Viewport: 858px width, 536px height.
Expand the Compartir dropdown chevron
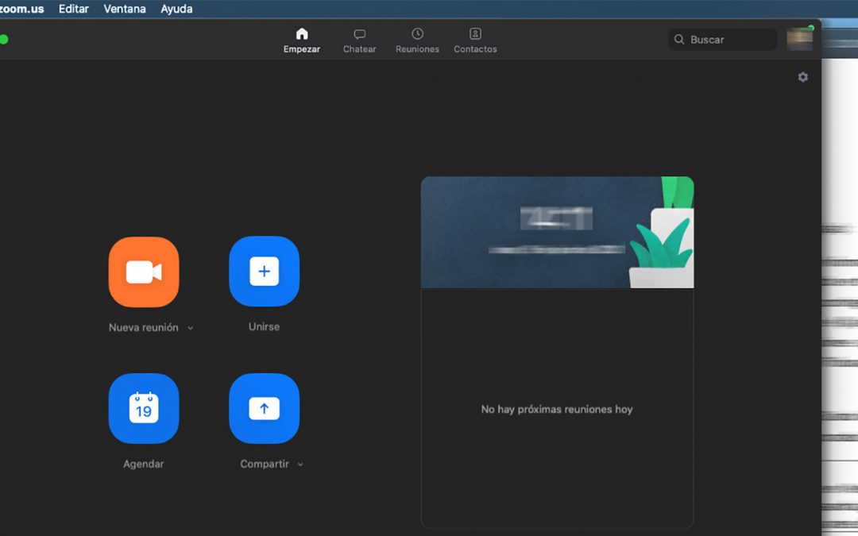[x=300, y=465]
